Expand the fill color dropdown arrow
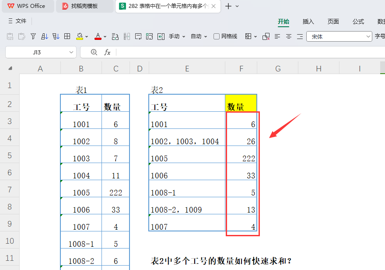The image size is (385, 270). pyautogui.click(x=87, y=37)
